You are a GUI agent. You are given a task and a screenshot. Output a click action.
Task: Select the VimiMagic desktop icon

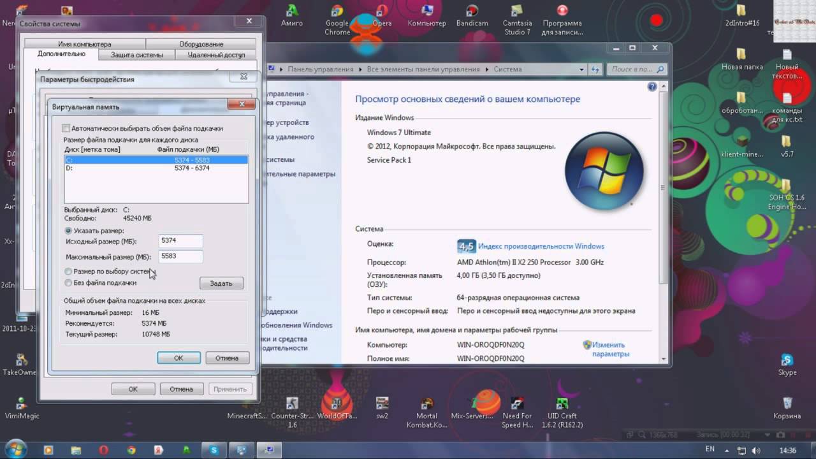point(21,408)
